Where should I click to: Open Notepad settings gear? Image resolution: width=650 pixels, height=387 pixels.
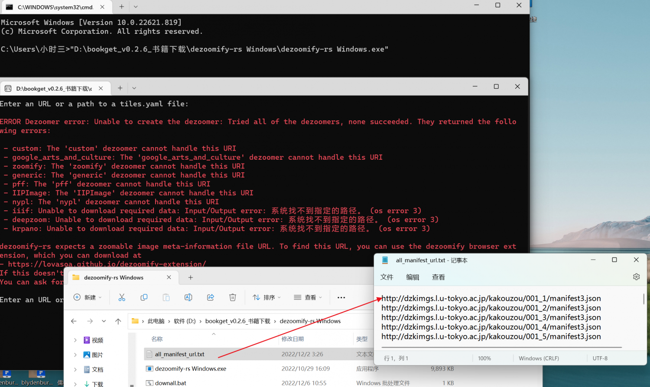pos(636,277)
